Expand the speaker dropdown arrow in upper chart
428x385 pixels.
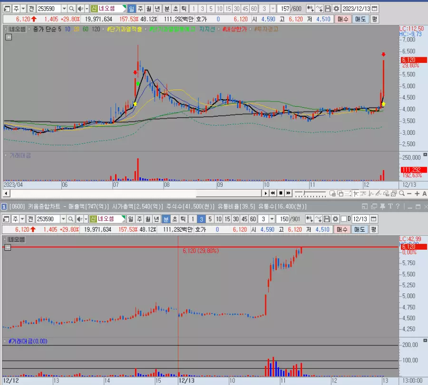tap(87, 9)
